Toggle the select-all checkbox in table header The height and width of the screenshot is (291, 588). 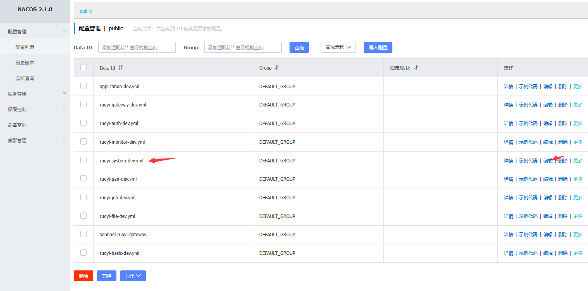pyautogui.click(x=83, y=67)
